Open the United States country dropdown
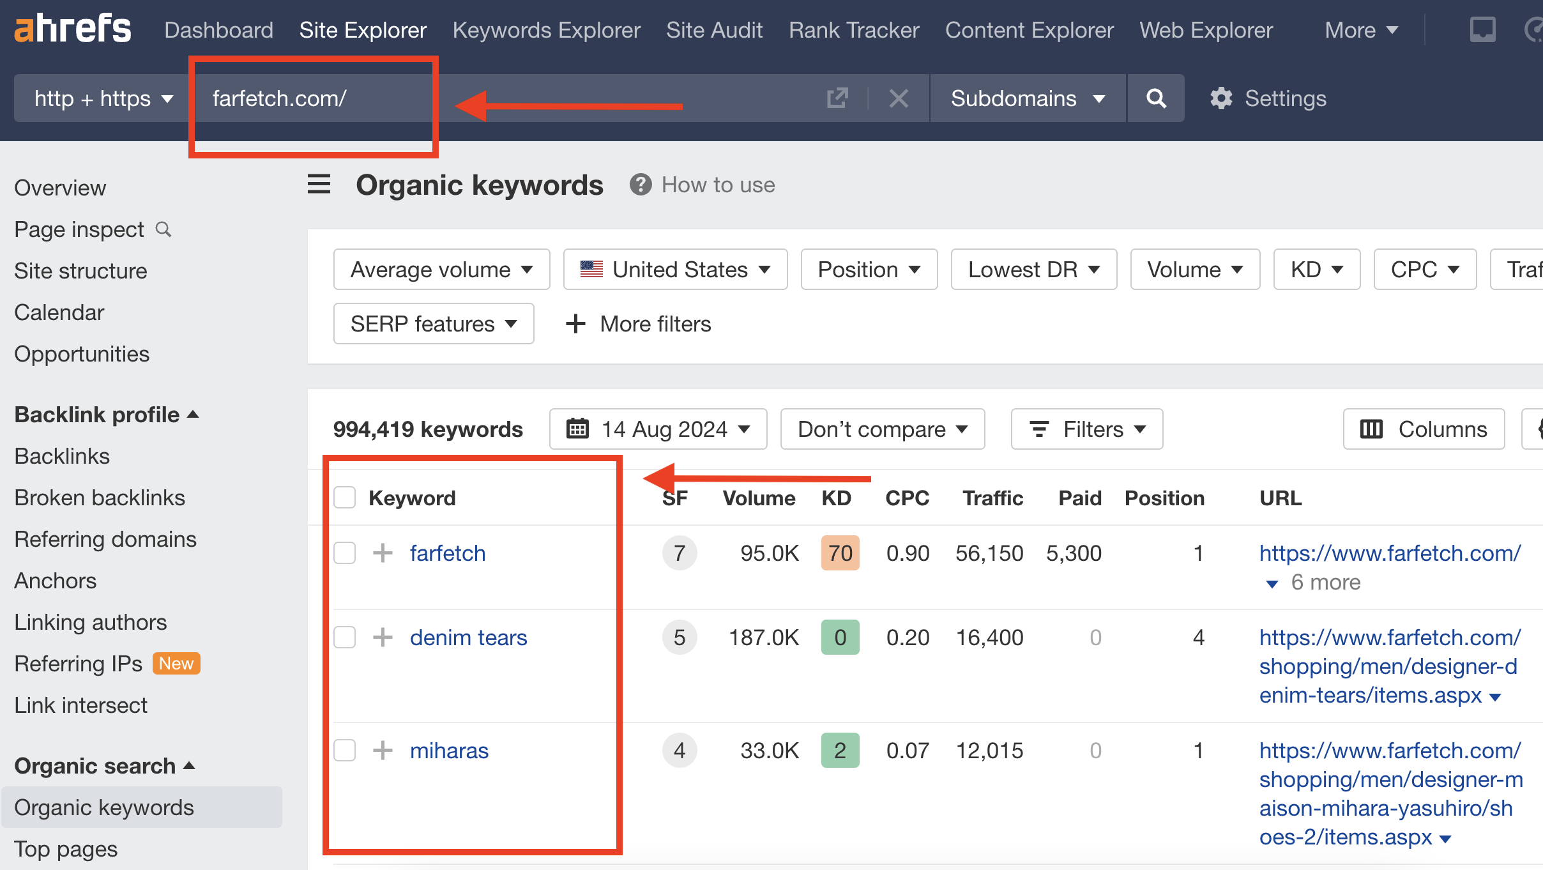The image size is (1543, 870). [x=675, y=270]
